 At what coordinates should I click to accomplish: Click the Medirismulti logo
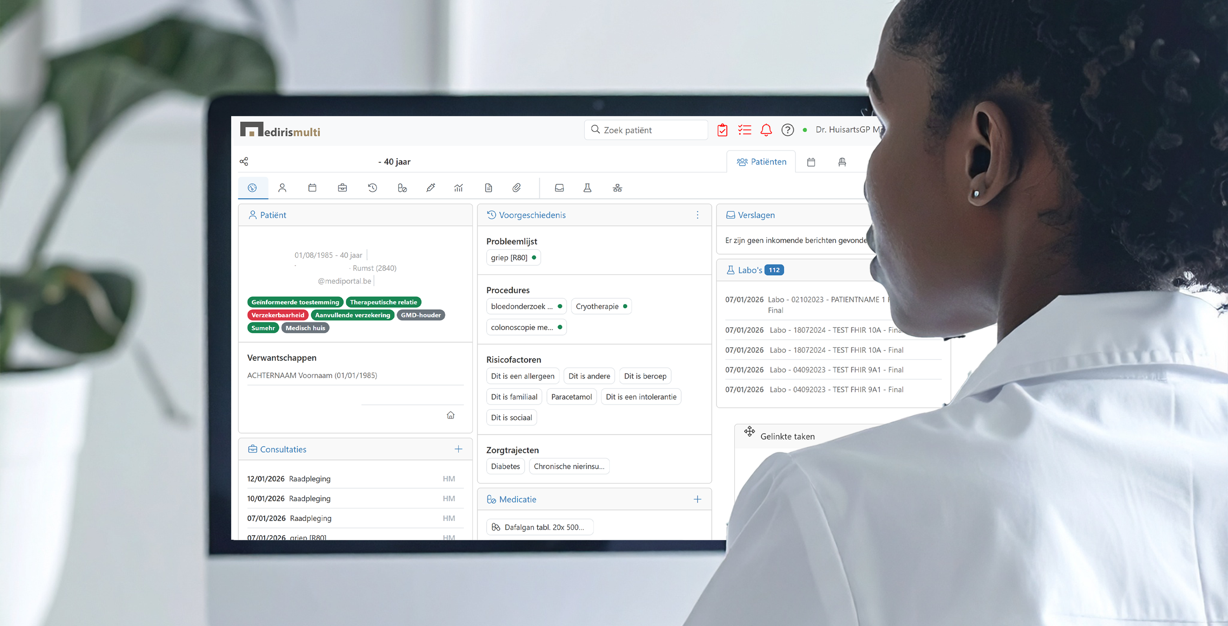pyautogui.click(x=280, y=130)
